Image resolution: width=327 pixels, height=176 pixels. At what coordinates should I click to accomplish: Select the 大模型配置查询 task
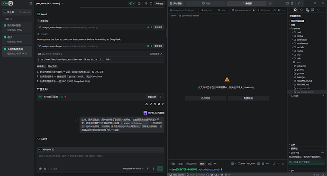click(17, 51)
